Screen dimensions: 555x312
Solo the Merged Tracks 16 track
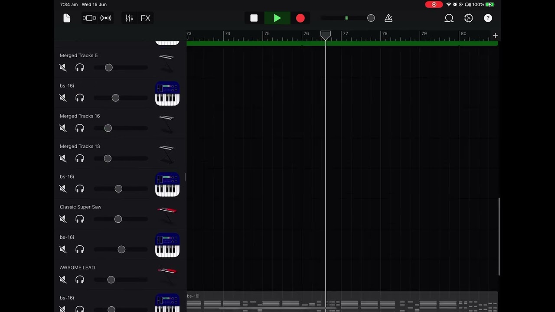point(80,128)
